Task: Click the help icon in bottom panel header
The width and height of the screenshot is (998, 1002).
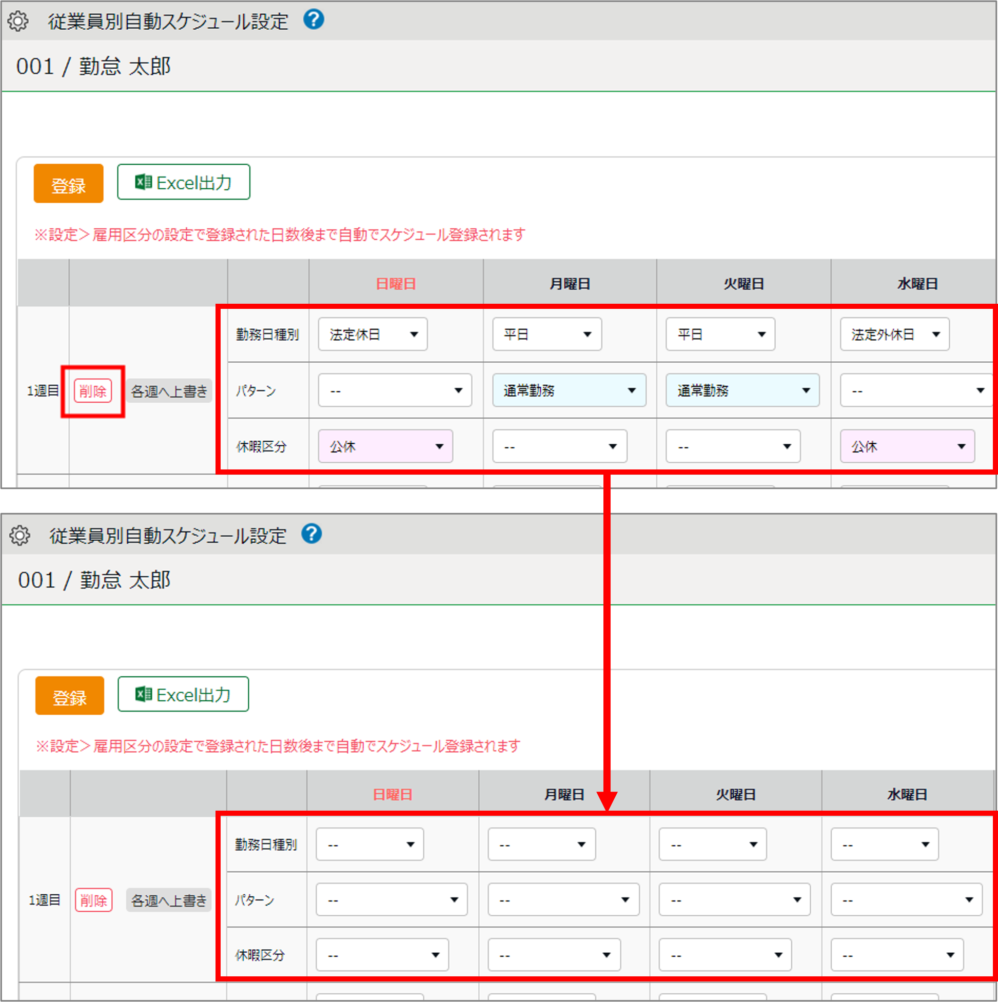Action: tap(312, 534)
